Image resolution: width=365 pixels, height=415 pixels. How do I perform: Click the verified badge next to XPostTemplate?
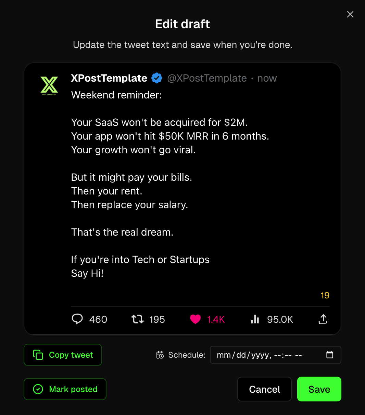point(157,78)
